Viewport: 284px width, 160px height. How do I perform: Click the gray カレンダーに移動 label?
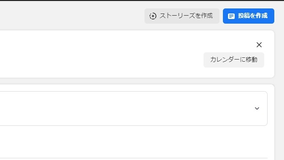234,60
